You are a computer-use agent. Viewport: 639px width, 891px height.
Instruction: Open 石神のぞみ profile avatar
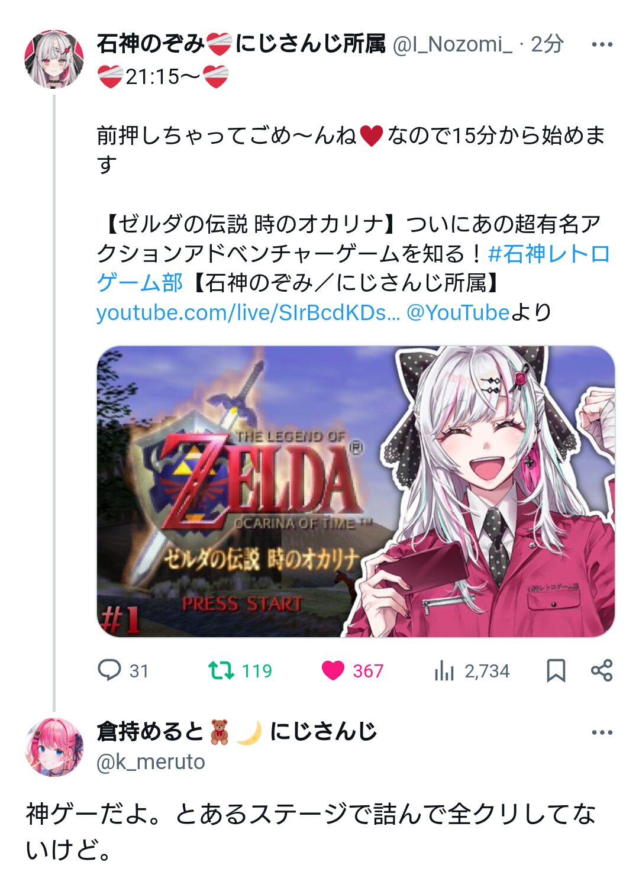point(54,59)
